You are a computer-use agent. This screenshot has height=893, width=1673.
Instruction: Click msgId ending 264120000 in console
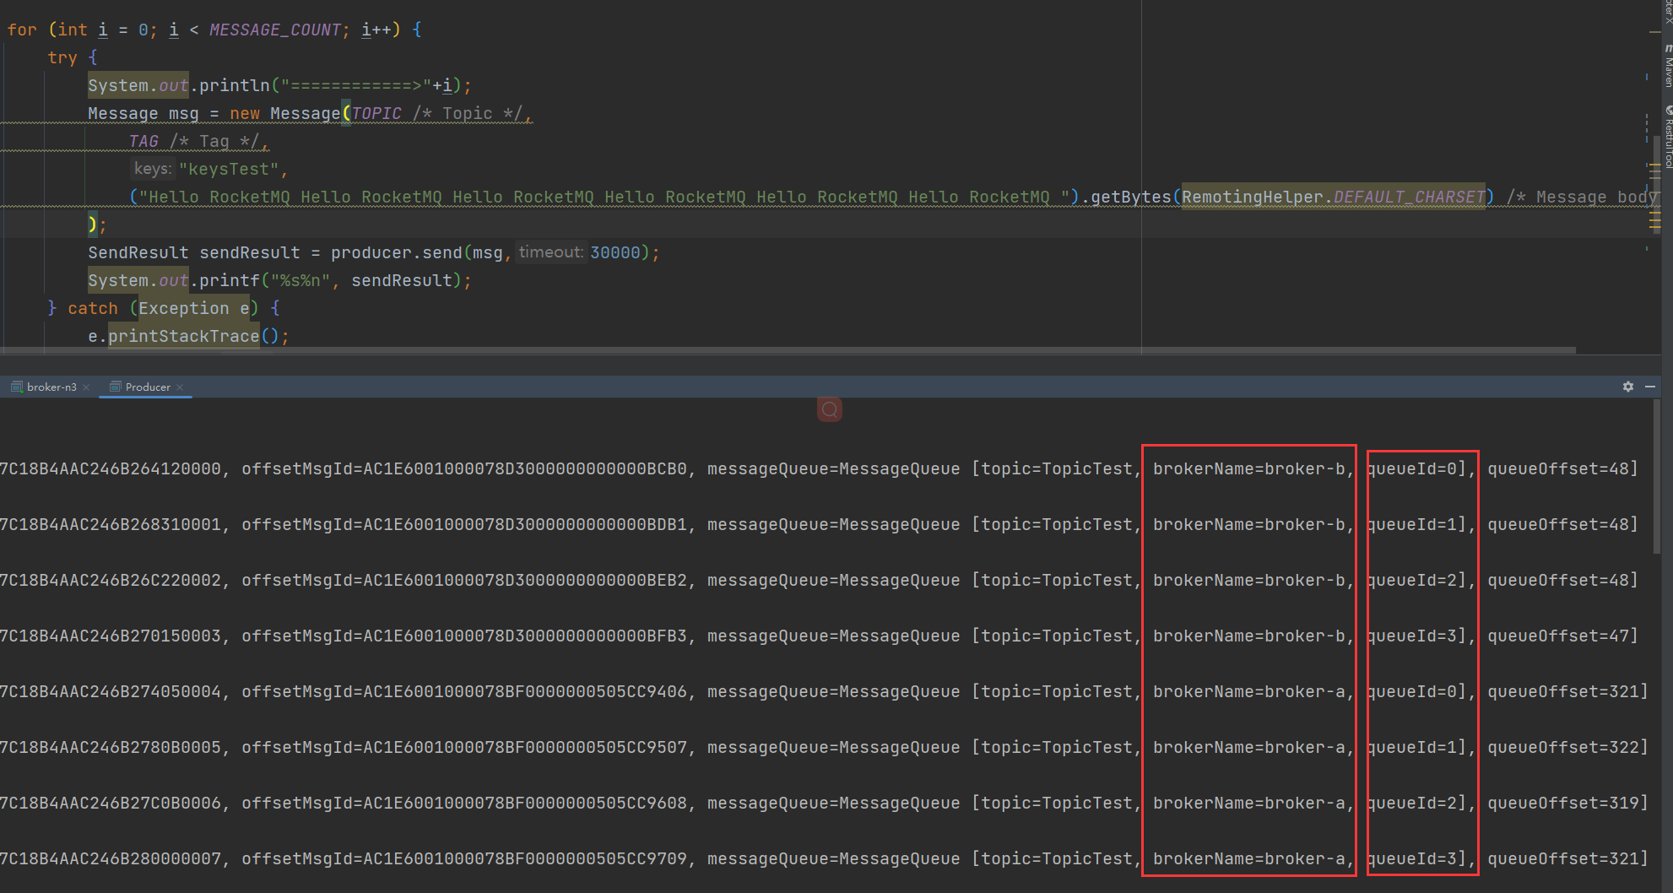click(x=111, y=468)
